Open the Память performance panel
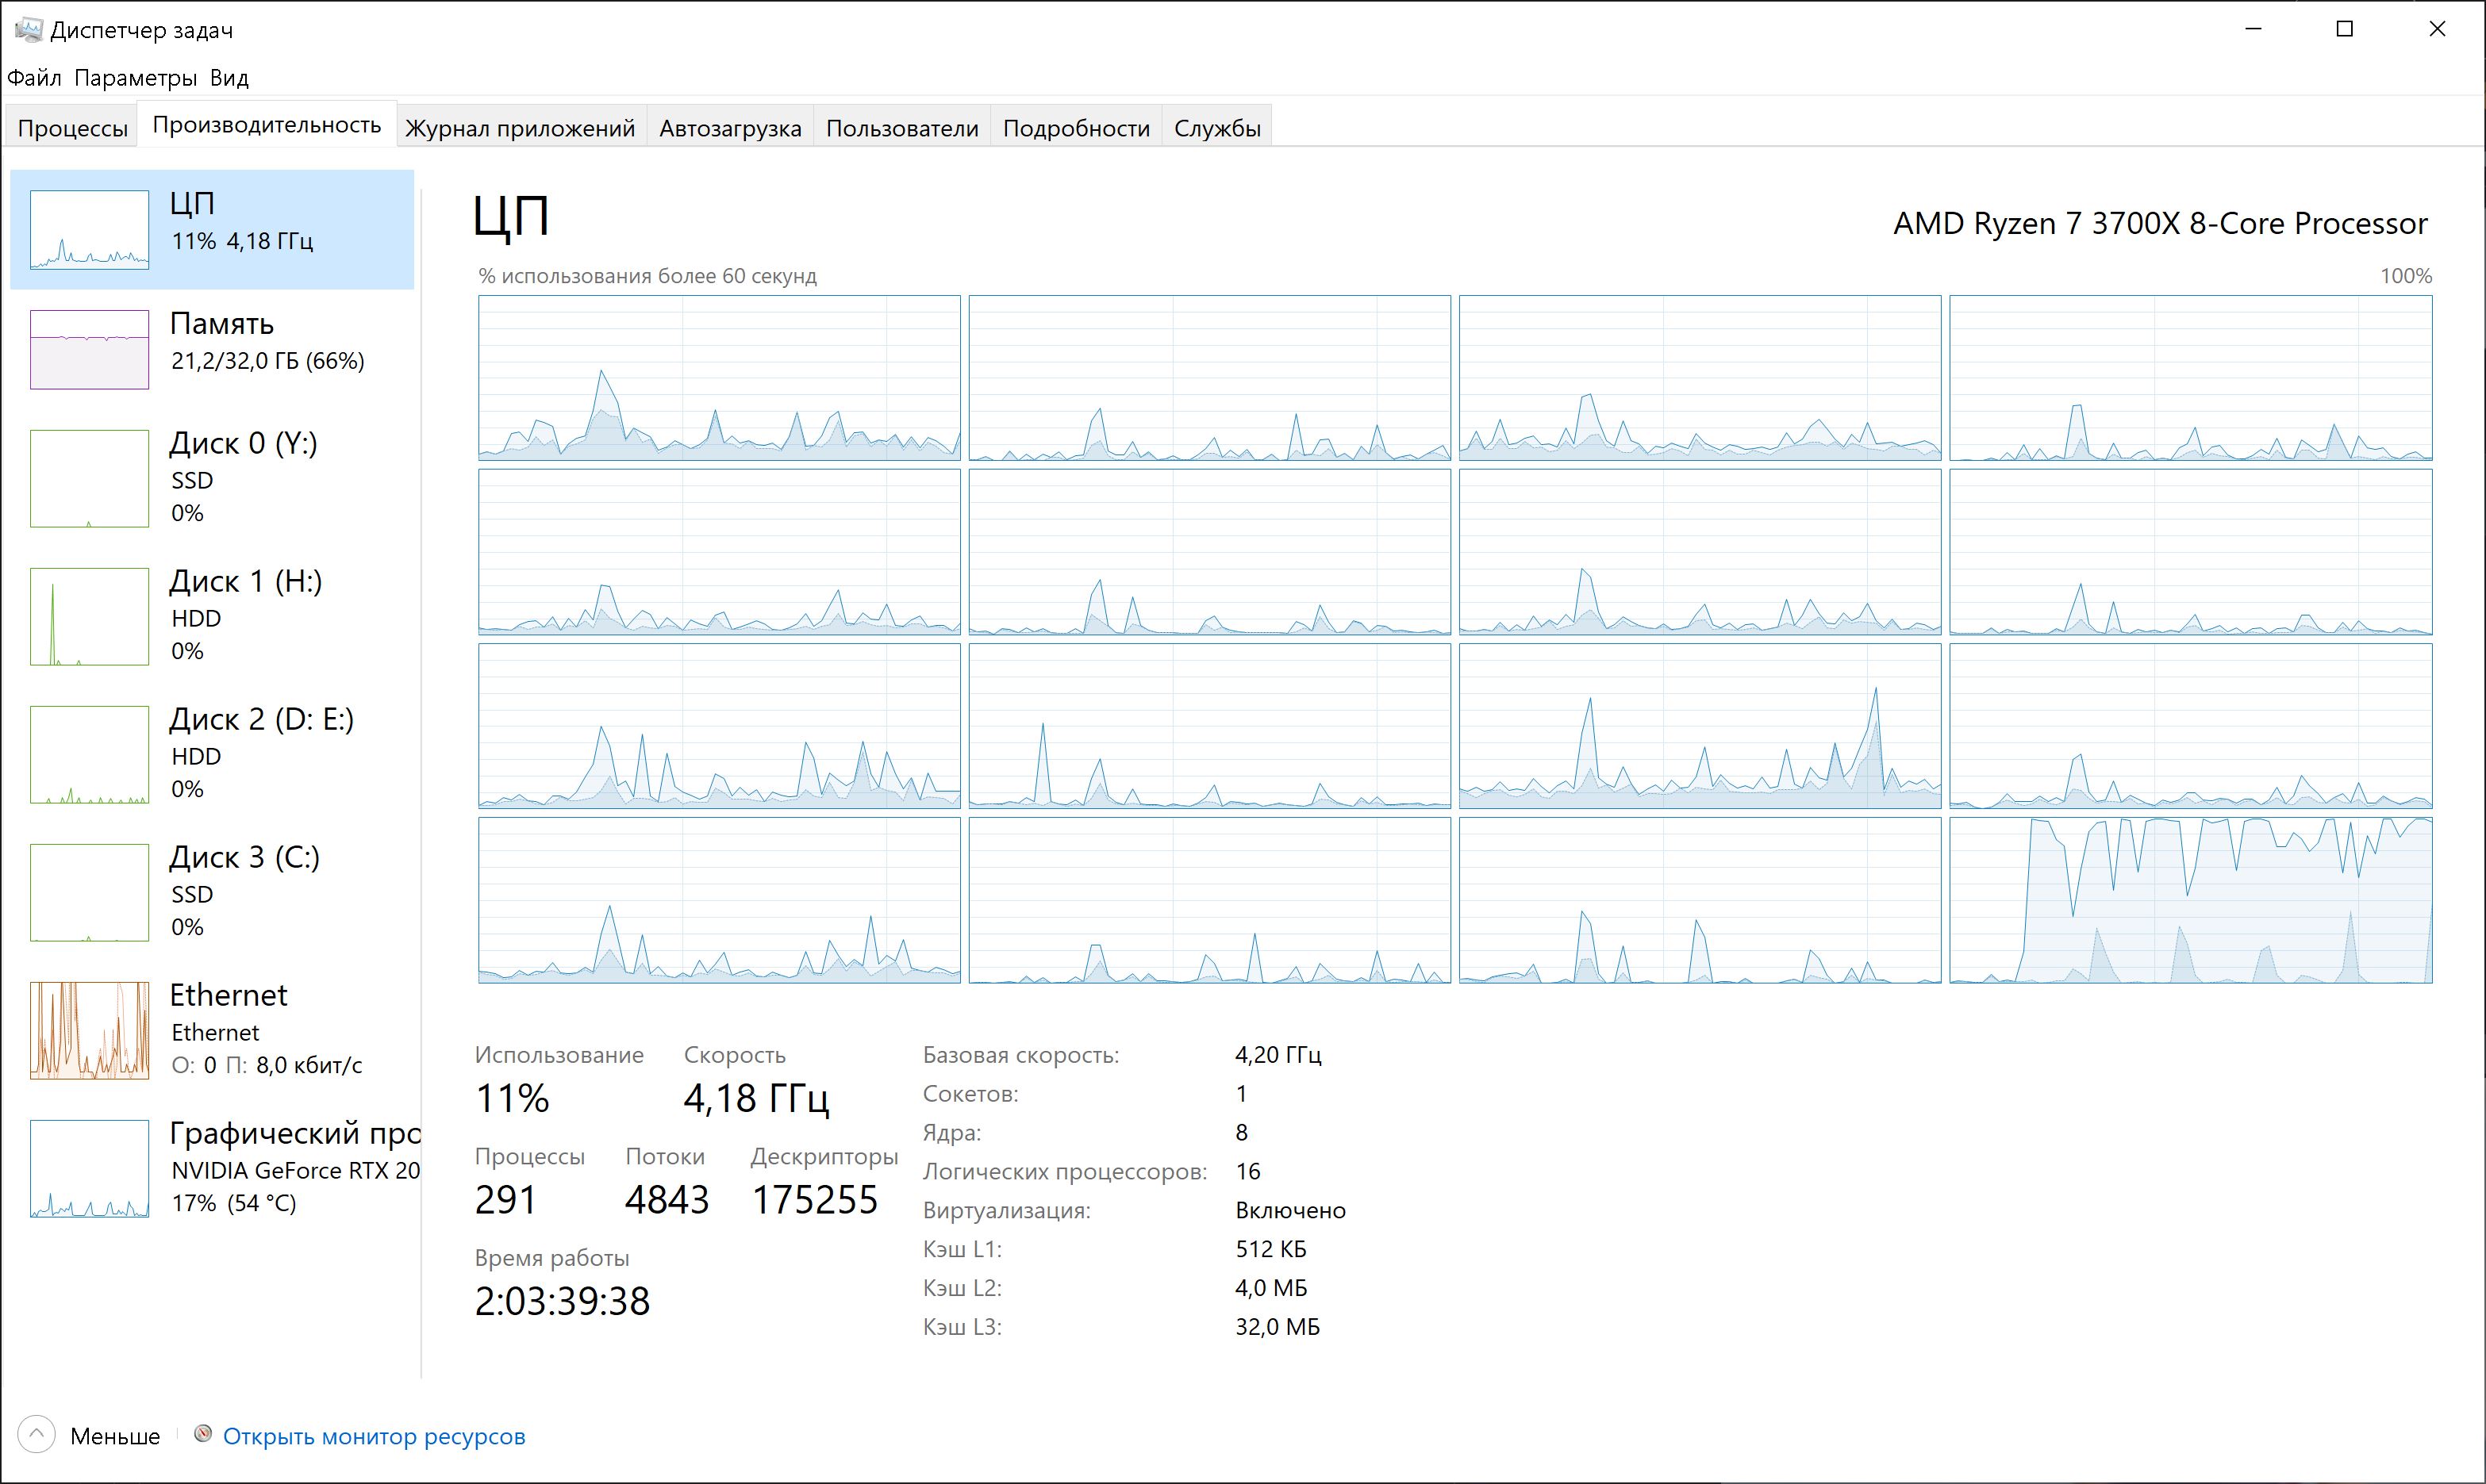 (220, 342)
